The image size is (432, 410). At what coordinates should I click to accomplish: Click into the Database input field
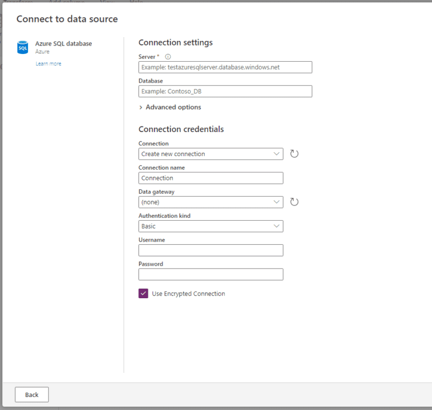[225, 92]
